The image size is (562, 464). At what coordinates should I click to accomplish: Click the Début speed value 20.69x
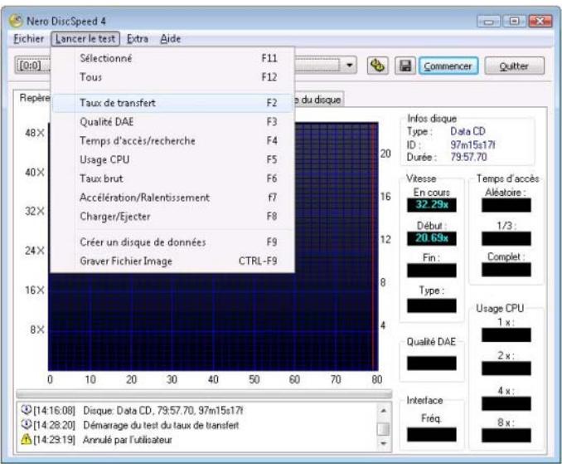tap(432, 238)
